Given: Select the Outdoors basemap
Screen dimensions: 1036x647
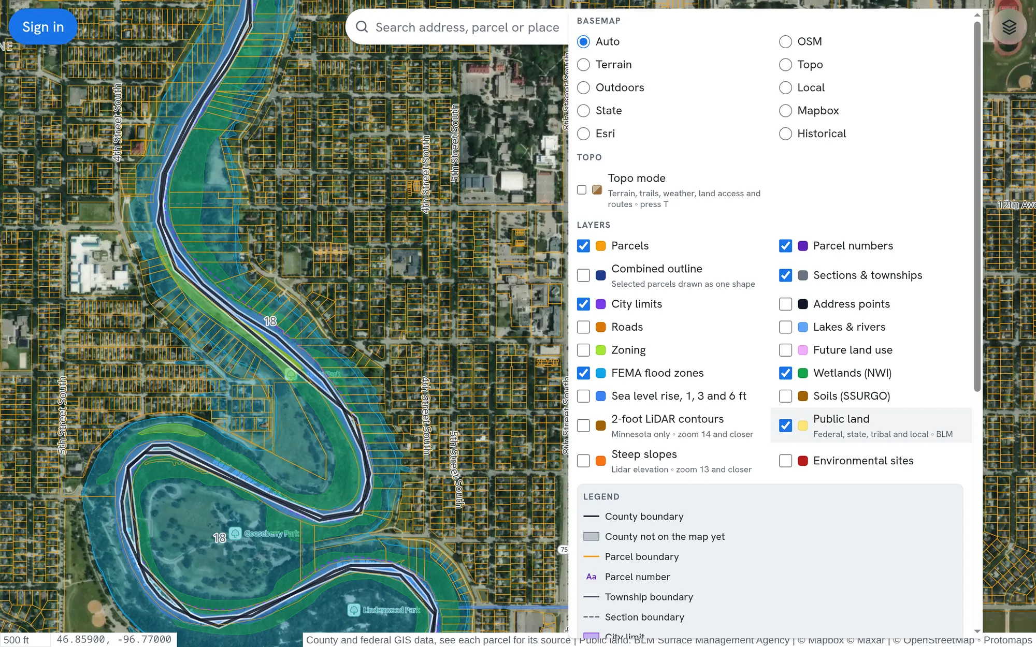Looking at the screenshot, I should point(583,87).
